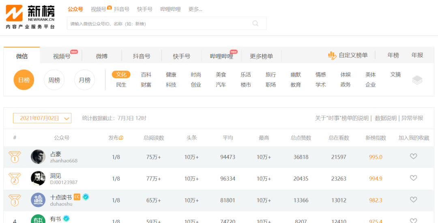Select 公众号 in the top navigation
The image size is (438, 223).
75,9
